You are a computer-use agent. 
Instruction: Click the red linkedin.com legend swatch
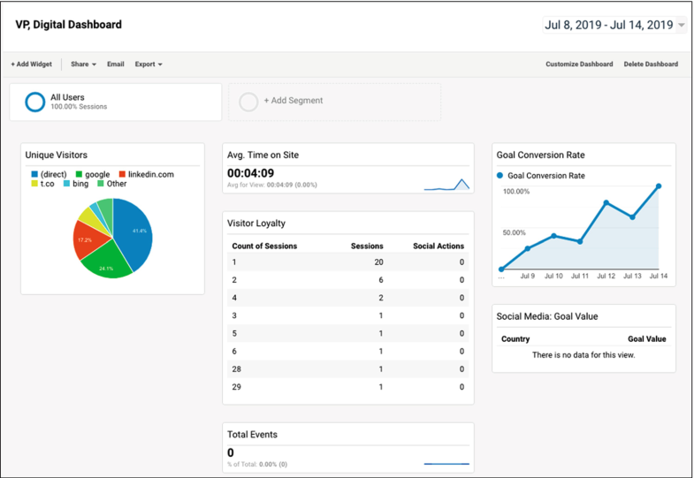122,174
